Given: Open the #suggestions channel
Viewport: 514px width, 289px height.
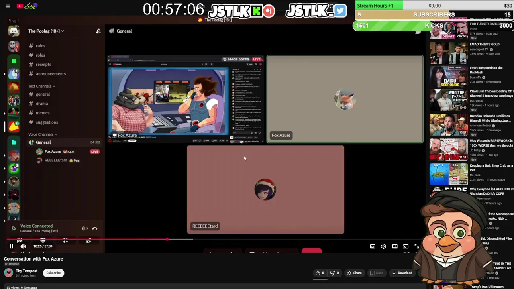Looking at the screenshot, I should tap(43, 122).
